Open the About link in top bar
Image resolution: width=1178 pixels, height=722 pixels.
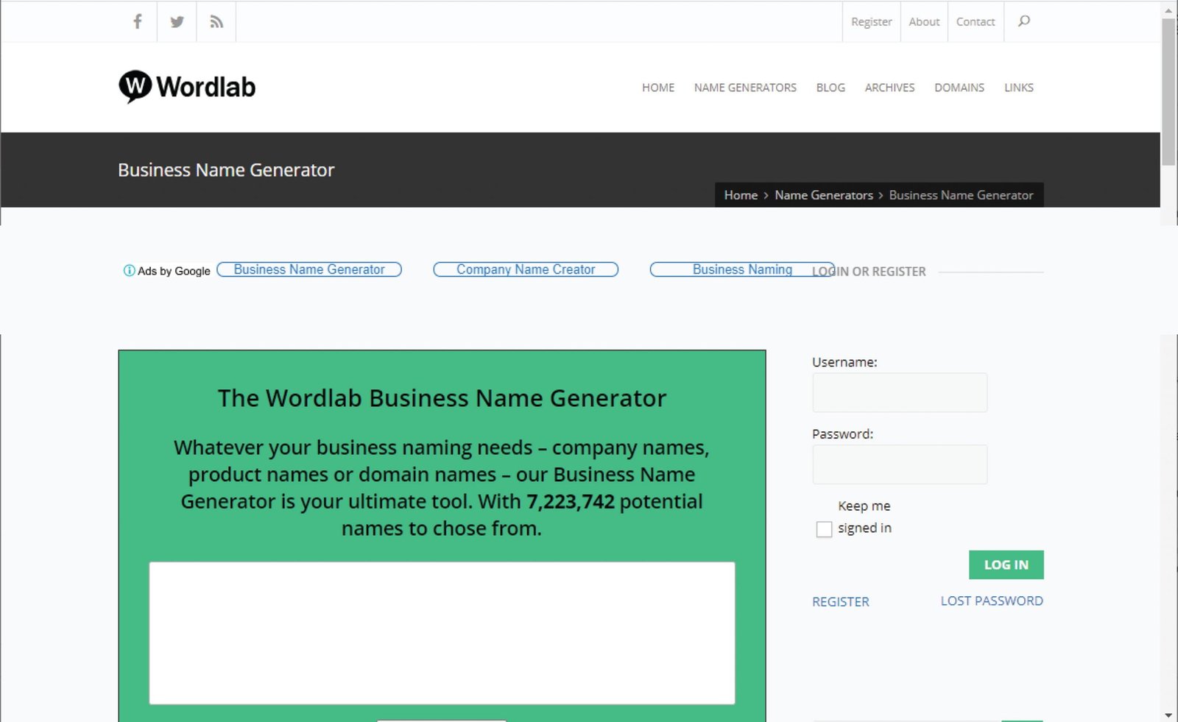(924, 22)
